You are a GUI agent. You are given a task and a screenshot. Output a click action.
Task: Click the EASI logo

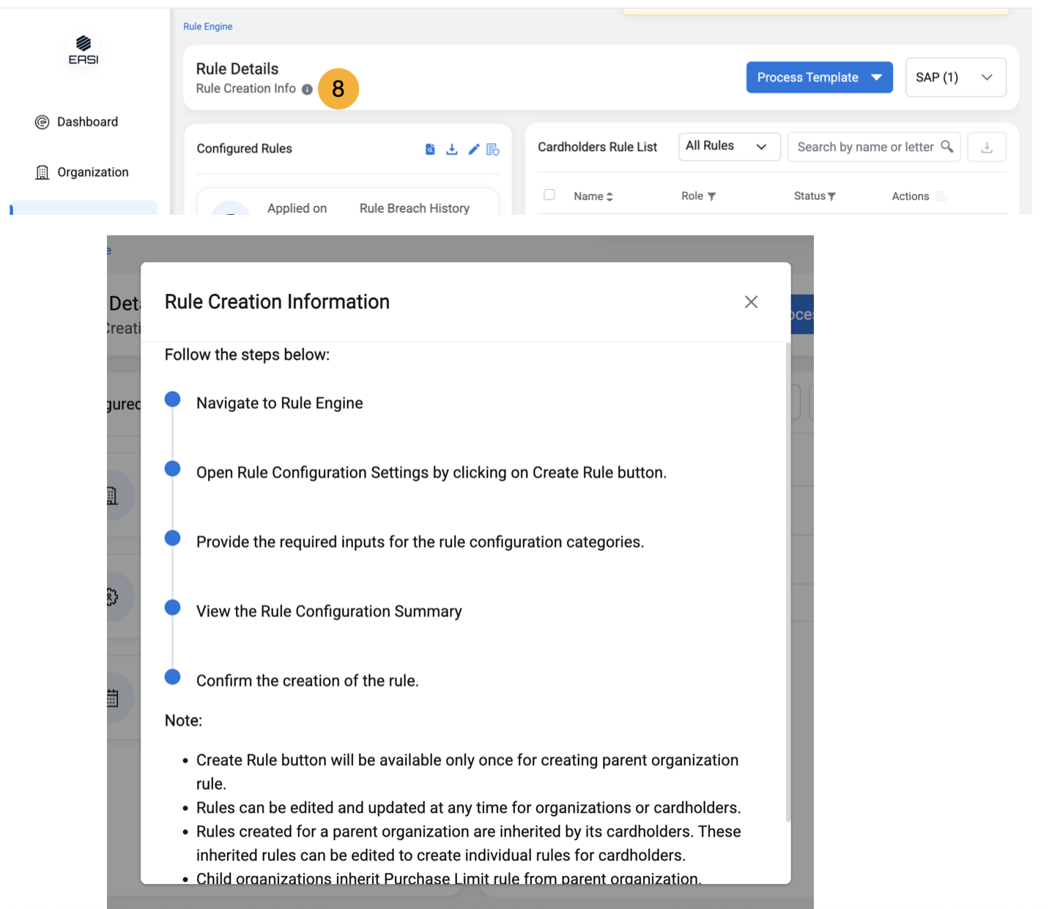pyautogui.click(x=84, y=50)
